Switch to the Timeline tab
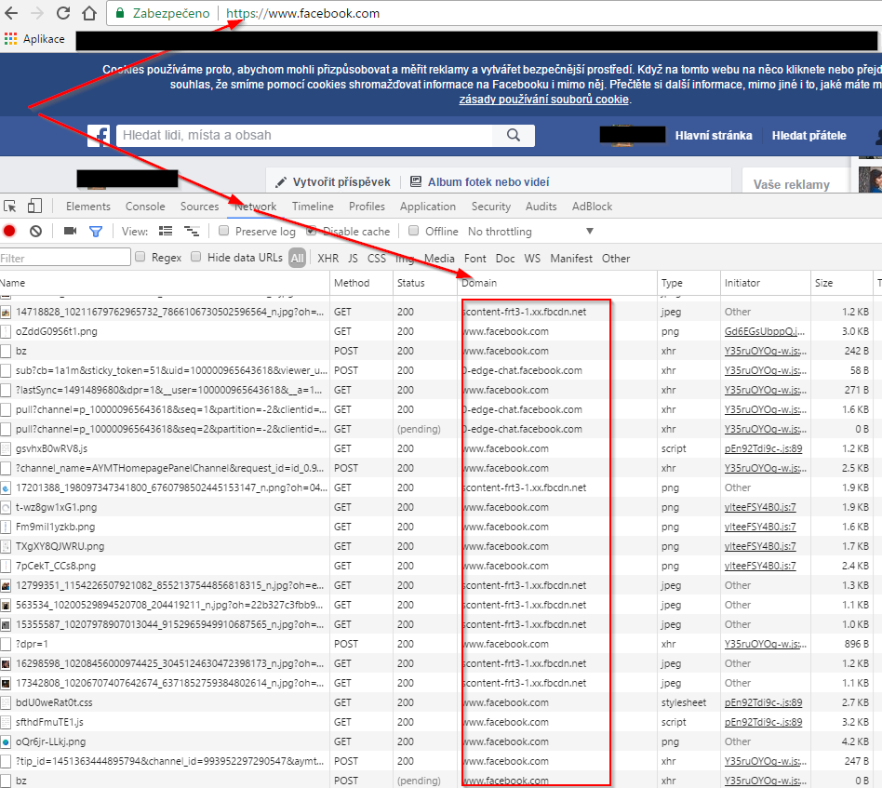Viewport: 882px width, 788px height. (313, 207)
